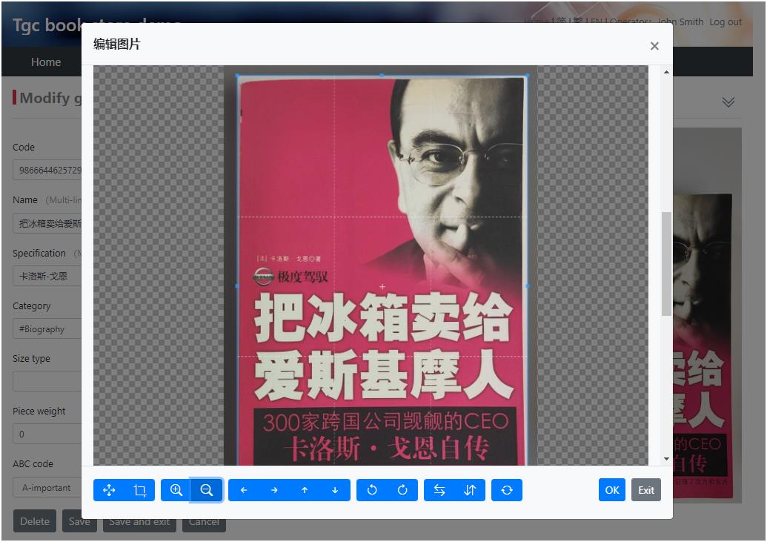
Task: Close the 编辑图片 dialog with X
Action: coord(654,46)
